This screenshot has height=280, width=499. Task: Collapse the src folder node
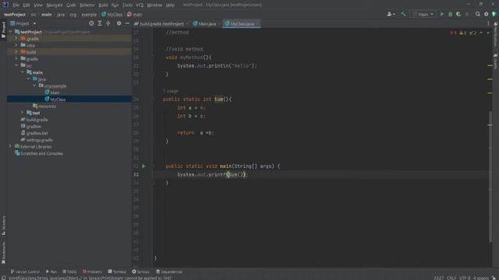16,65
